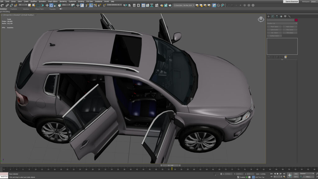The image size is (318, 179).
Task: Open the Material Editor from toolbar
Action: 157,5
